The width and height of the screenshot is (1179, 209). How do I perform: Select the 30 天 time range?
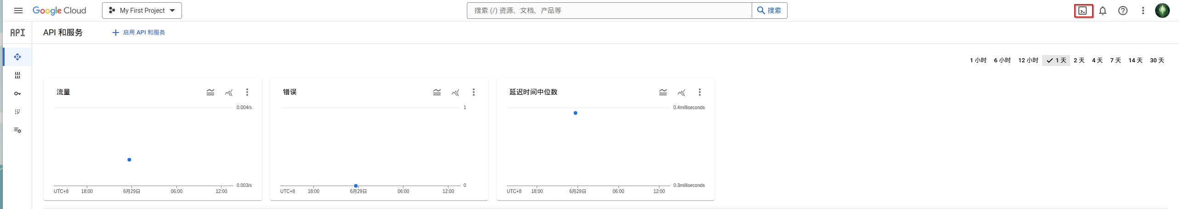[x=1157, y=60]
